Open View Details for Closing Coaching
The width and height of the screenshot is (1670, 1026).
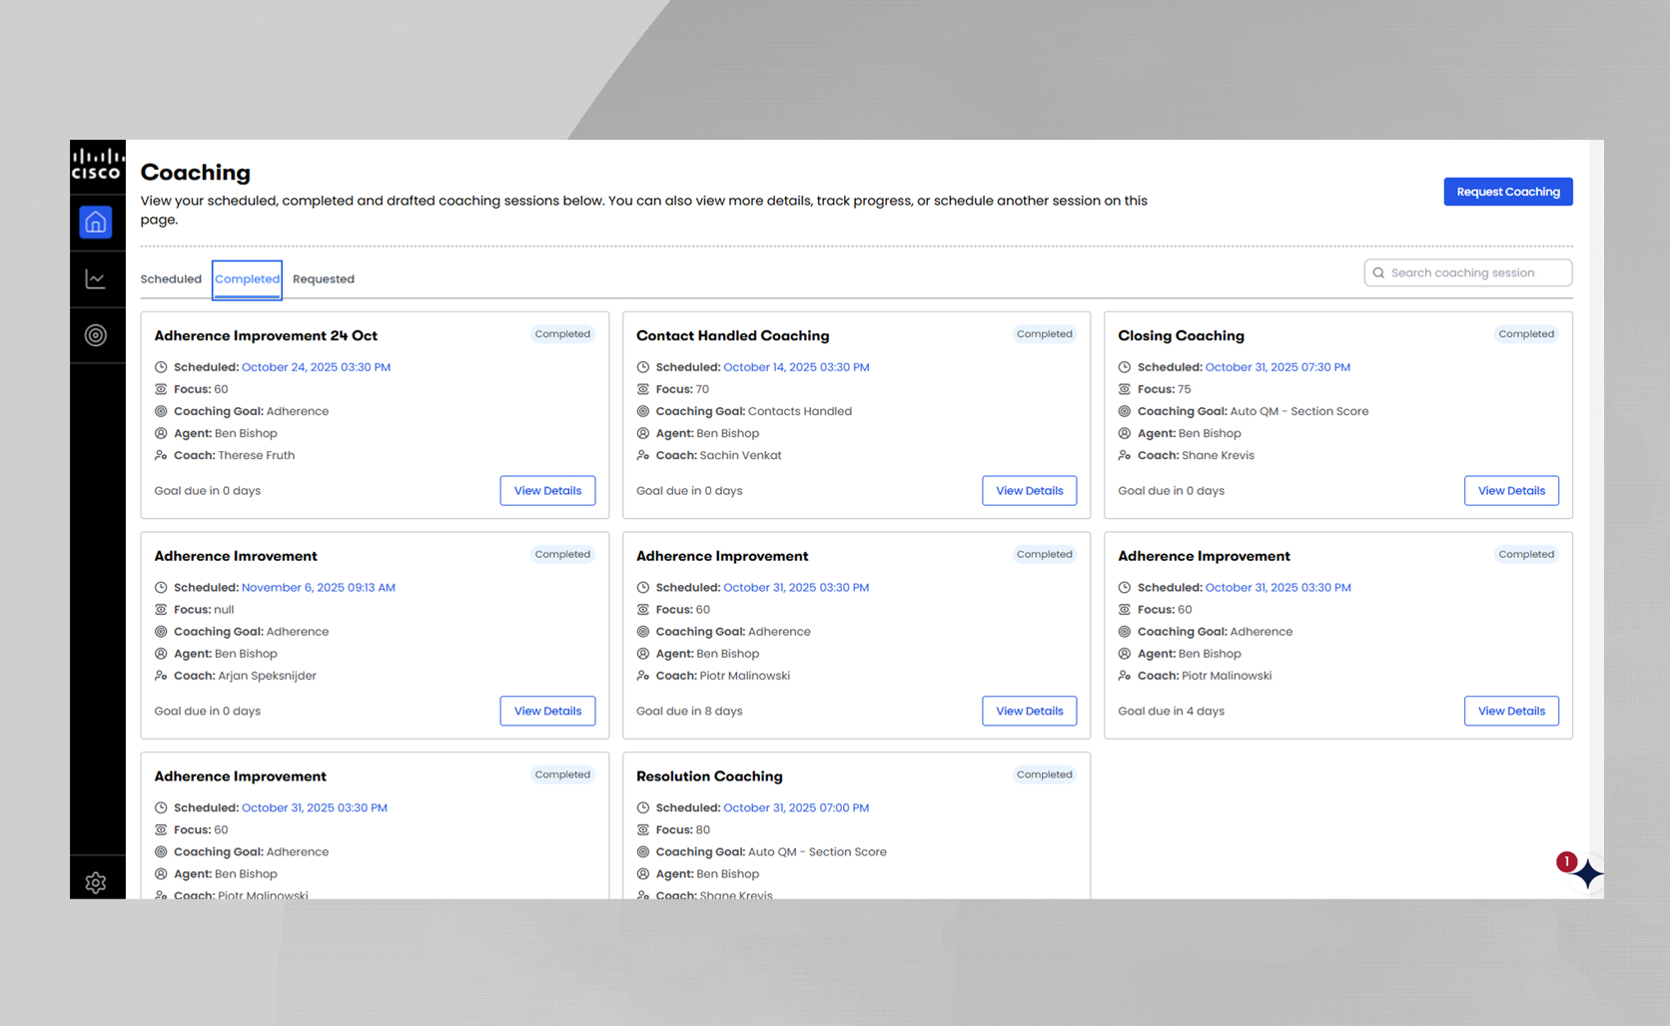pos(1511,491)
